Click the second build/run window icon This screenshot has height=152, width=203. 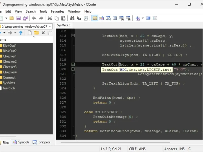128,18
